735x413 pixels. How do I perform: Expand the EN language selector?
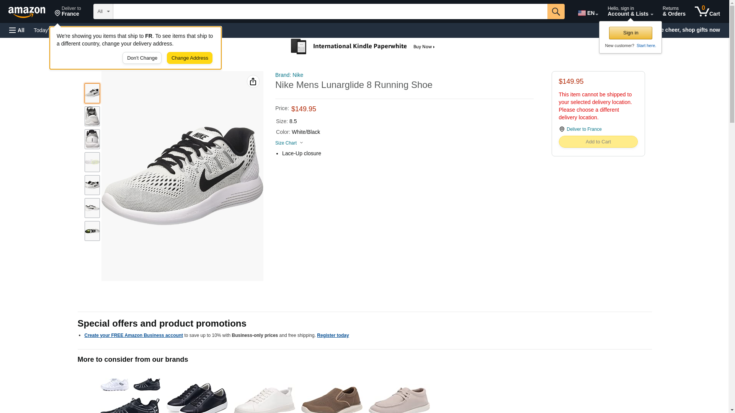coord(588,13)
